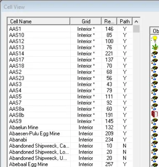Click reference count 146
The width and height of the screenshot is (159, 167).
click(x=109, y=29)
